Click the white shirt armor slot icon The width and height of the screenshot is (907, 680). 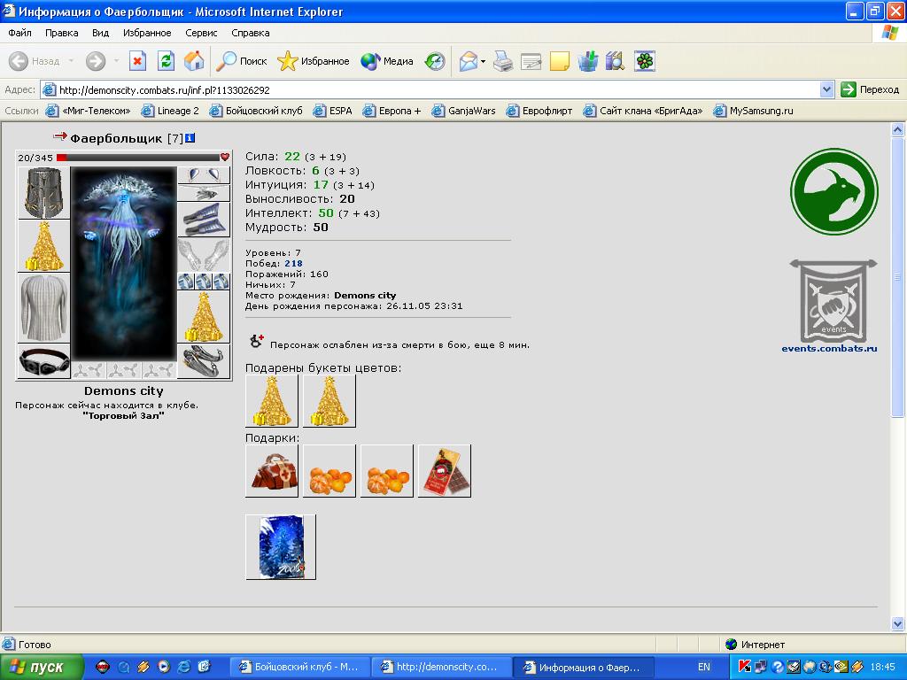[44, 307]
